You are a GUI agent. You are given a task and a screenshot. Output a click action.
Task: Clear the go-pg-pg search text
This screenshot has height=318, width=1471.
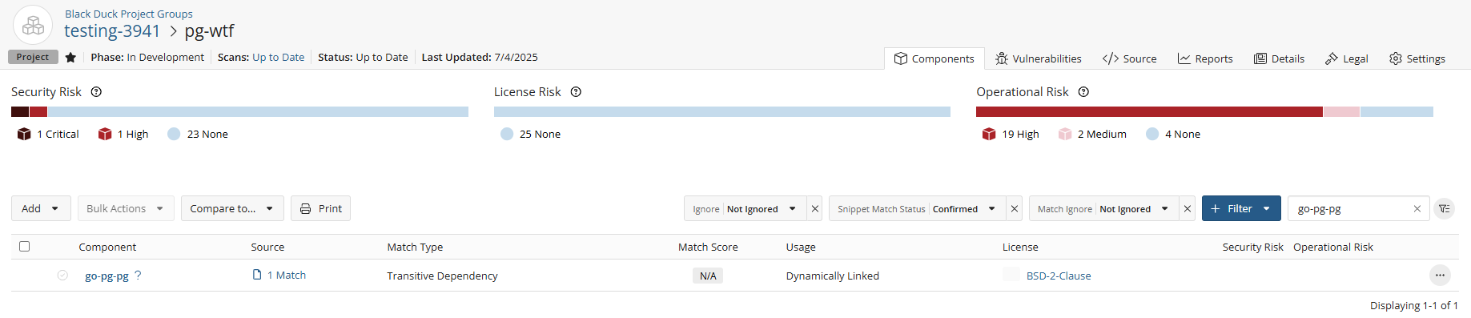point(1417,209)
